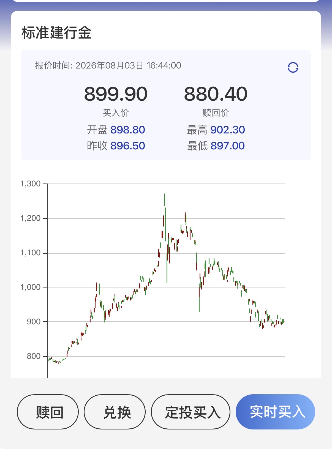Viewport: 332px width, 449px height.
Task: Tap the 买入价 label
Action: [x=116, y=113]
